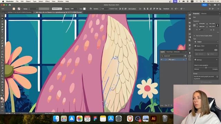Open Illustrator from the Dock
Screen dimensions: 221x124
coord(153,118)
